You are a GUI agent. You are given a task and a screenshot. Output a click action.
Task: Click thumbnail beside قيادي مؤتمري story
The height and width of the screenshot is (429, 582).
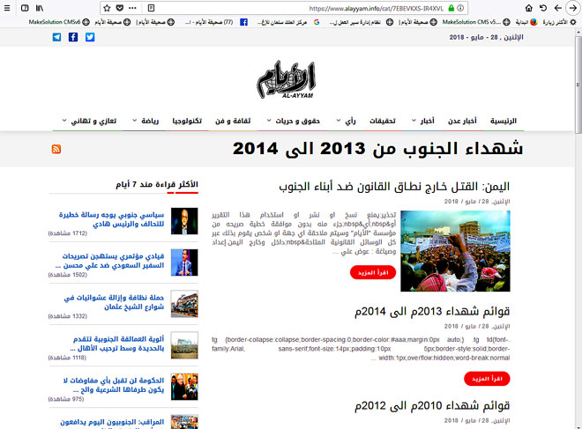(184, 263)
